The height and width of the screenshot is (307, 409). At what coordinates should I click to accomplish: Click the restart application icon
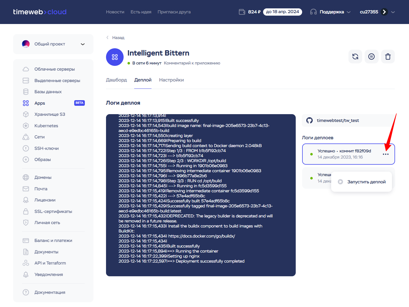pyautogui.click(x=355, y=56)
